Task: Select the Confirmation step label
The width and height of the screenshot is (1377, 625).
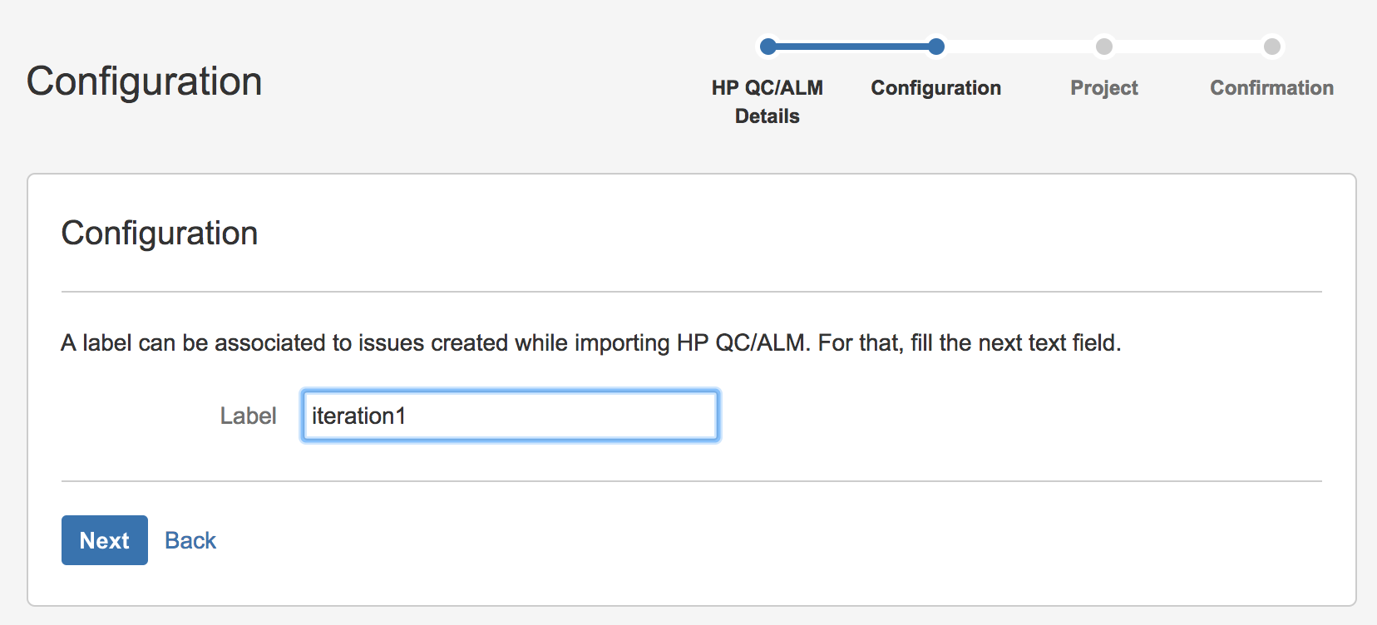Action: (1272, 88)
